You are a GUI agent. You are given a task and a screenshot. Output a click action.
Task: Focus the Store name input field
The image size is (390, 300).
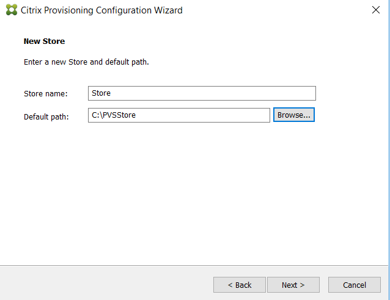click(x=202, y=93)
